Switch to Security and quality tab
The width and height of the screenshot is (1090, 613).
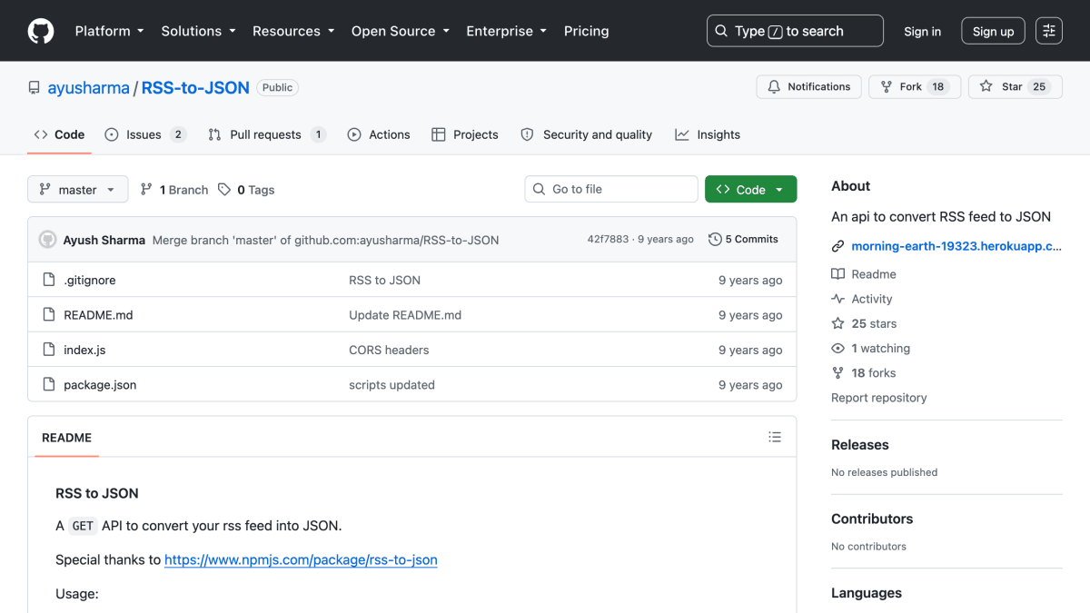(x=586, y=134)
